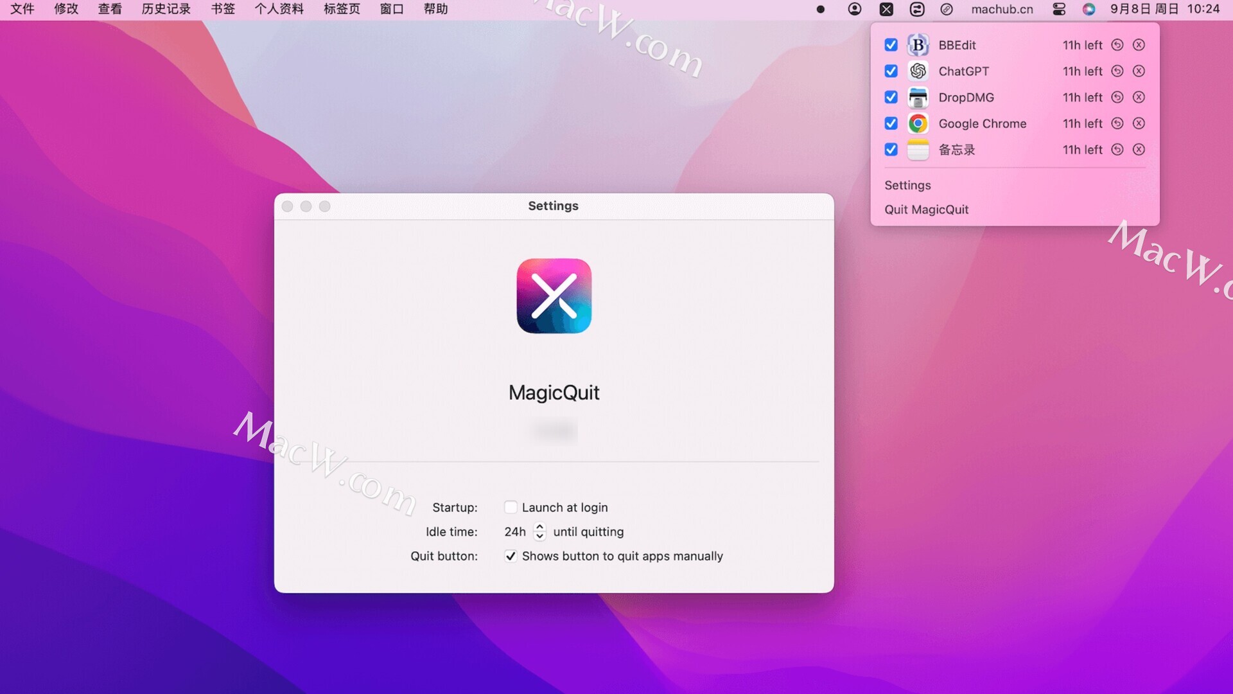This screenshot has width=1233, height=694.
Task: Click BBEdit's 11h left text
Action: [x=1082, y=45]
